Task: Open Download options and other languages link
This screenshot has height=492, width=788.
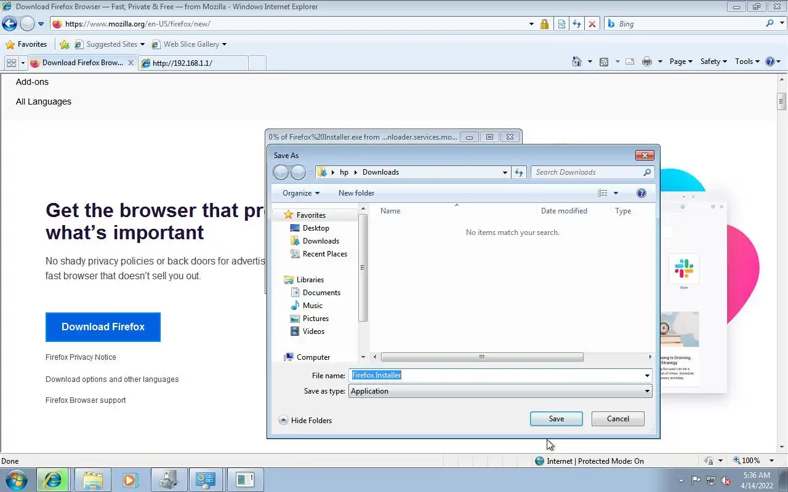Action: tap(112, 379)
